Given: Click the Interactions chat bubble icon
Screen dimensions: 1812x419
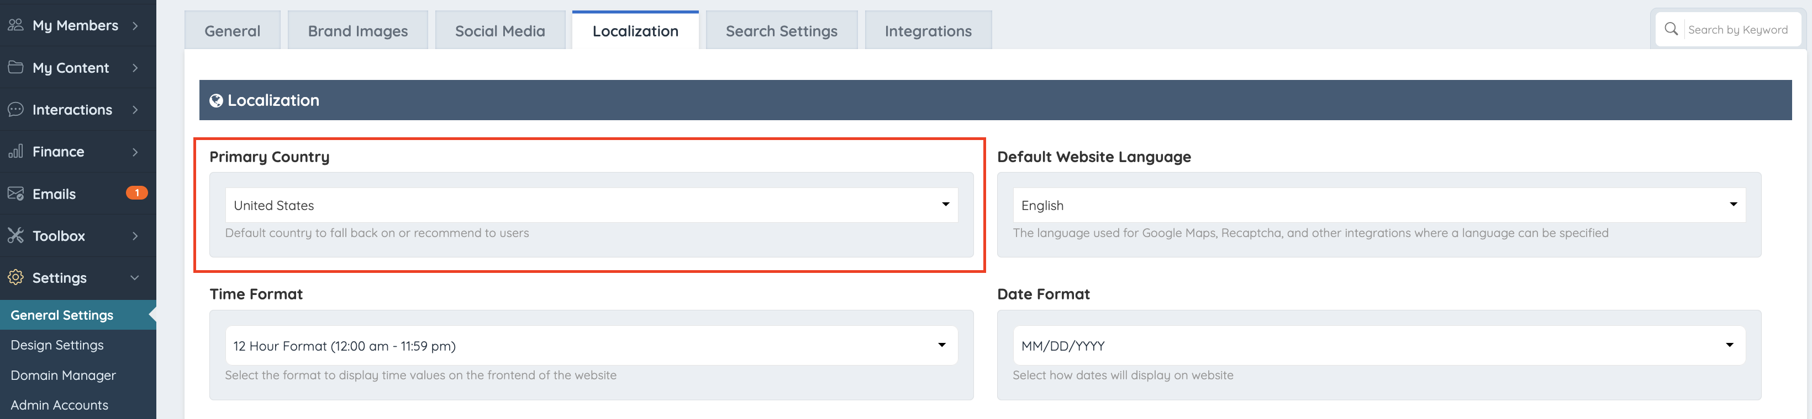Looking at the screenshot, I should tap(15, 110).
